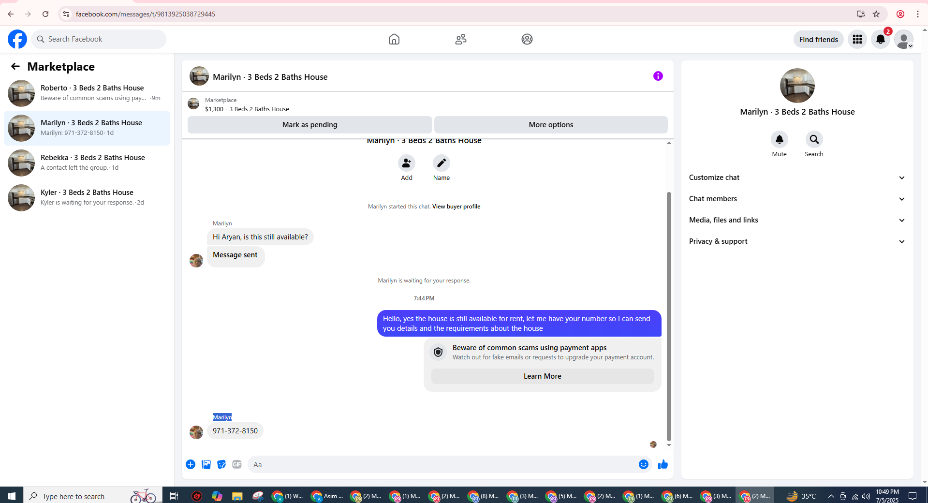Open conversation information purple icon

pos(658,76)
